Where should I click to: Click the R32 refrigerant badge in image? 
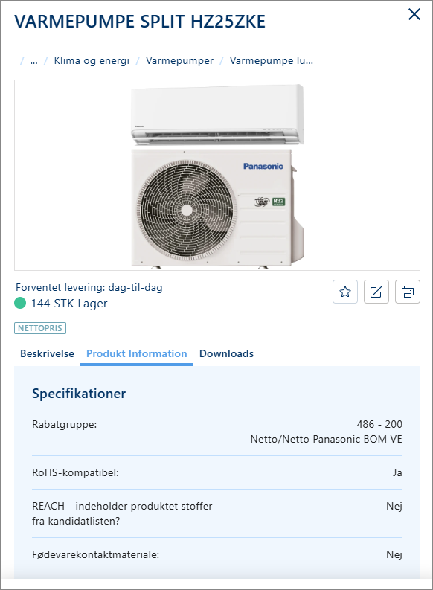pos(278,202)
